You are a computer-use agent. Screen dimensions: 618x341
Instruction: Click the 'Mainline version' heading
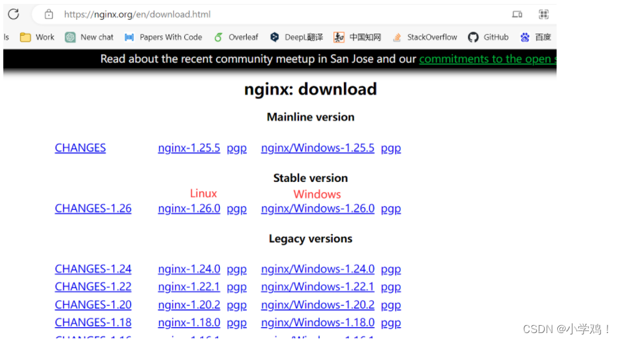coord(310,117)
